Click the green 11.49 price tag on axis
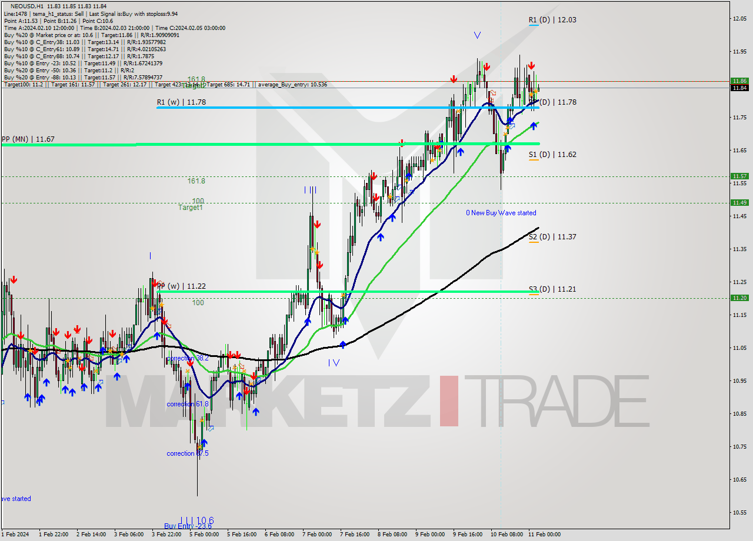Viewport: 753px width, 541px height. [739, 202]
